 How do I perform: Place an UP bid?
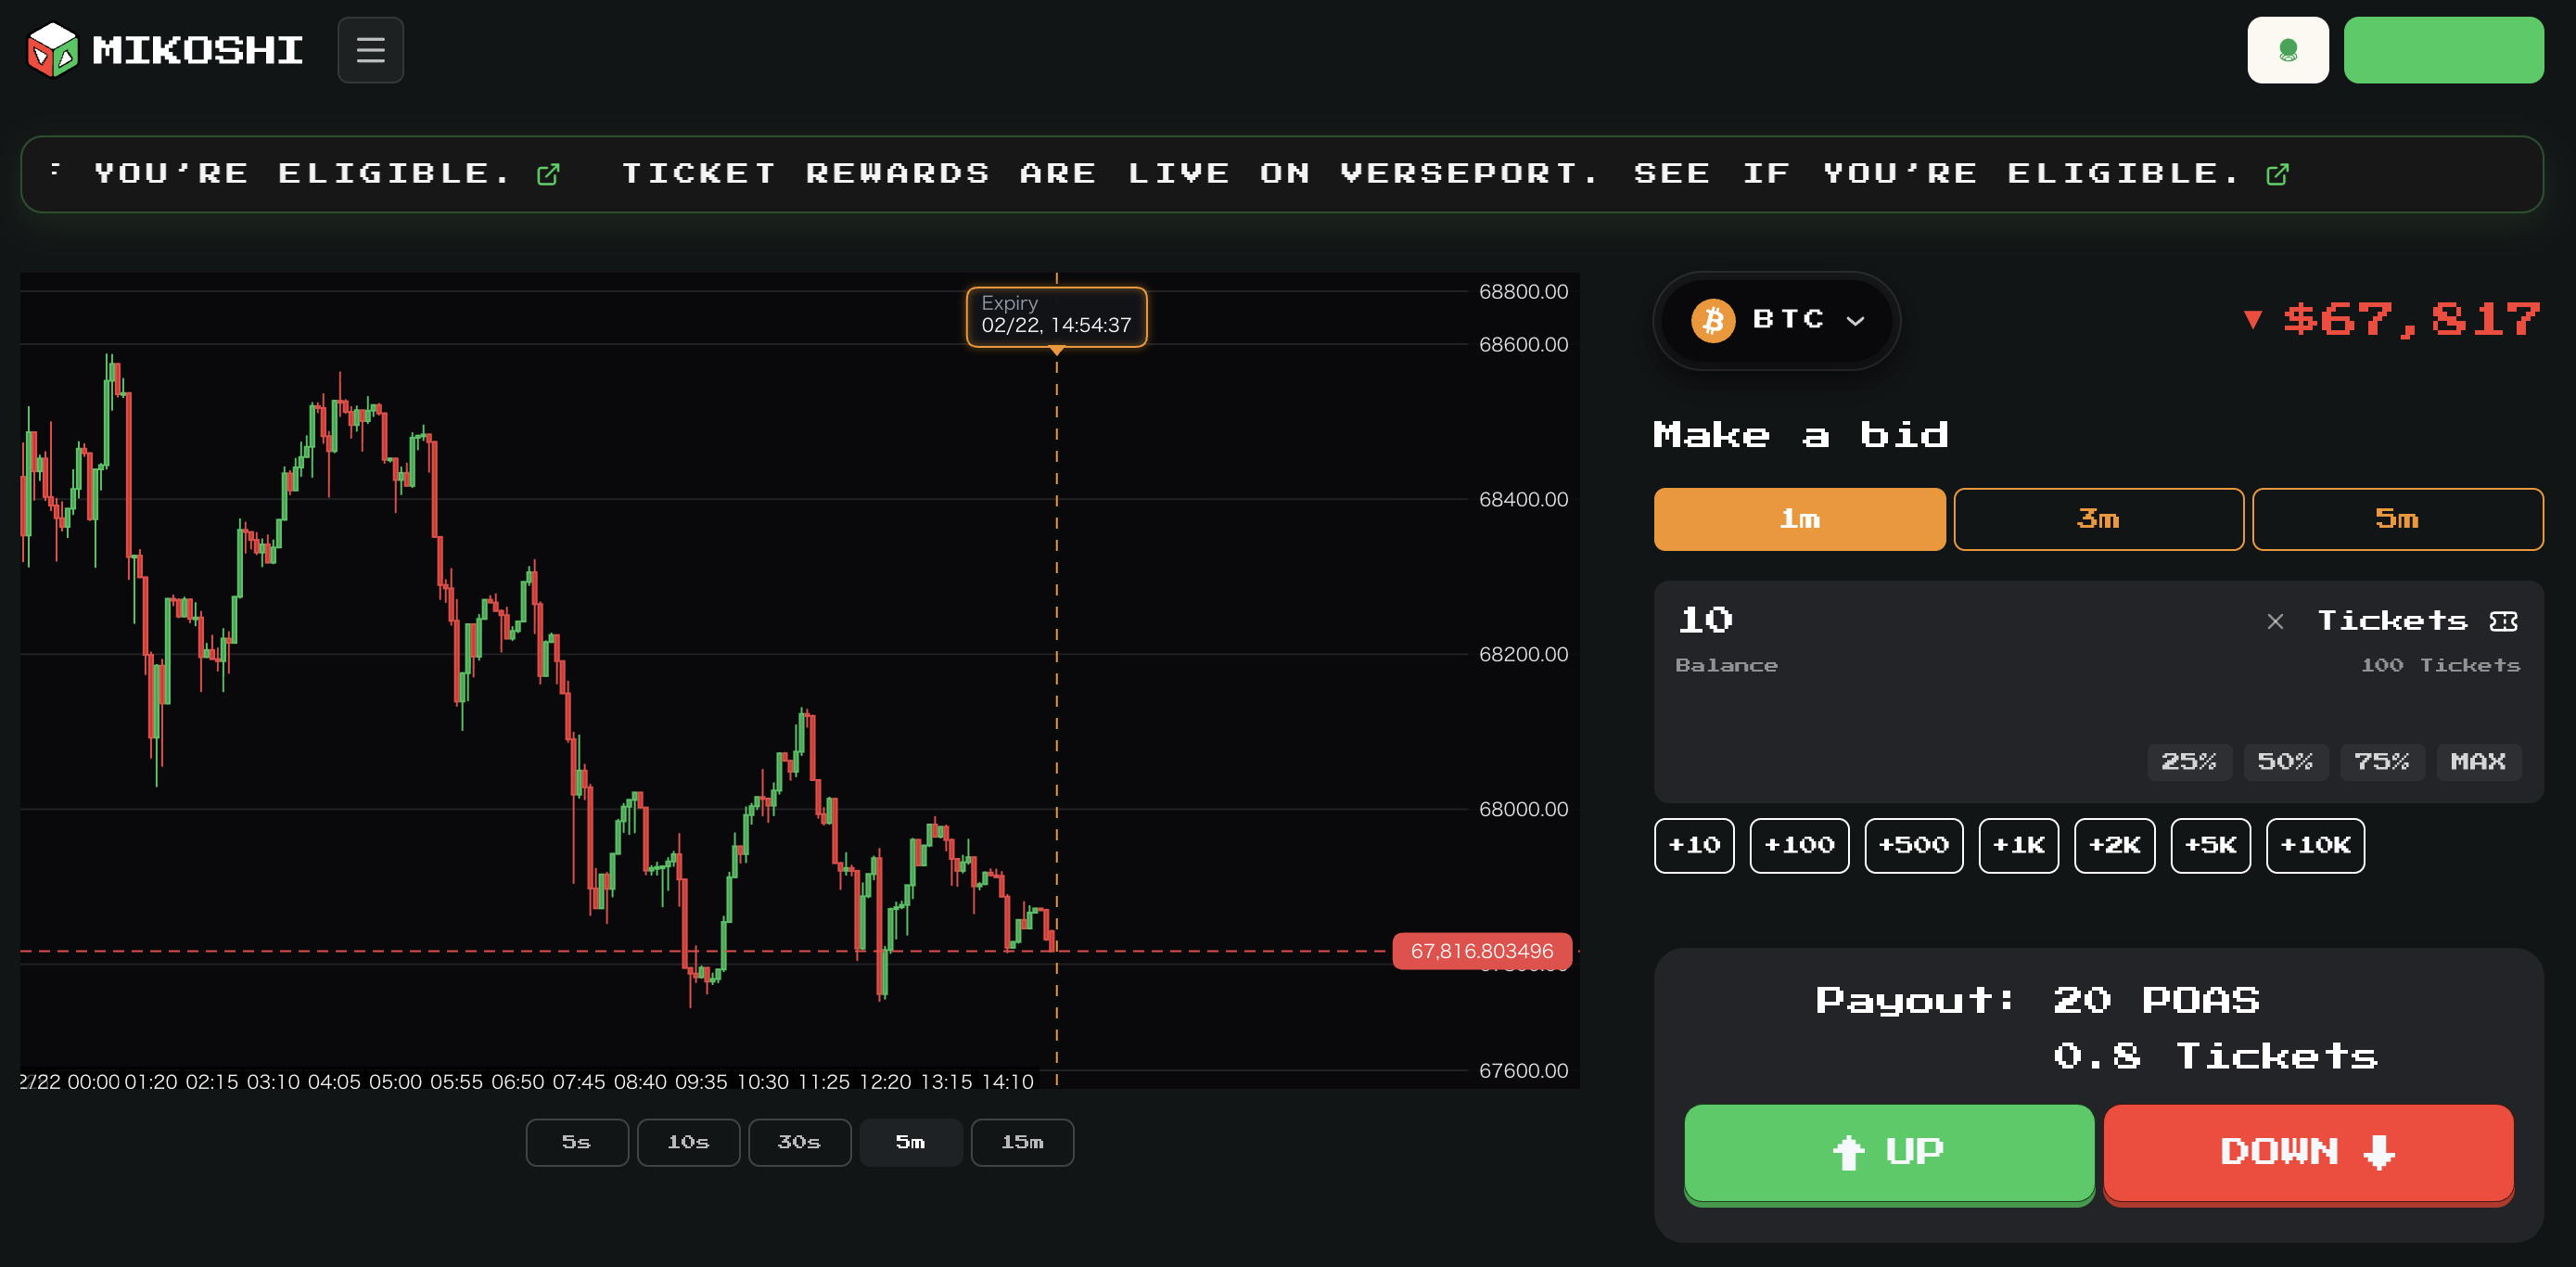pyautogui.click(x=1888, y=1152)
